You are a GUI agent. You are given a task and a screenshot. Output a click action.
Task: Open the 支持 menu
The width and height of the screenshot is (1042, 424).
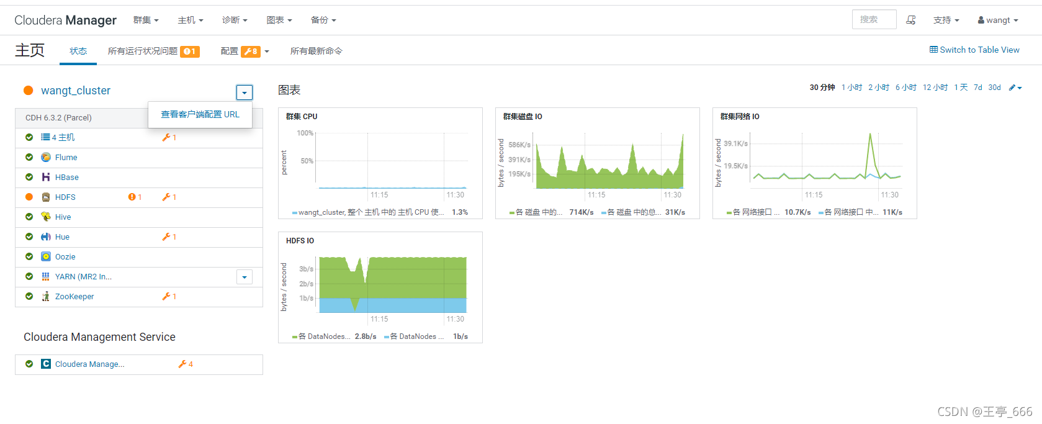click(x=946, y=20)
